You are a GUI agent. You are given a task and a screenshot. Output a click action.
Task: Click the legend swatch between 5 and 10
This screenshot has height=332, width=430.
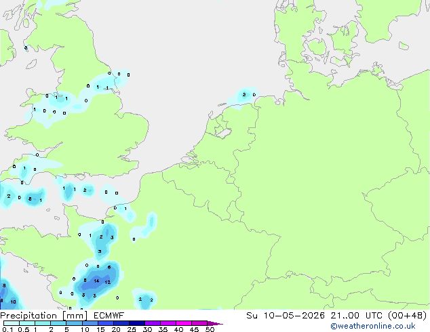74,323
